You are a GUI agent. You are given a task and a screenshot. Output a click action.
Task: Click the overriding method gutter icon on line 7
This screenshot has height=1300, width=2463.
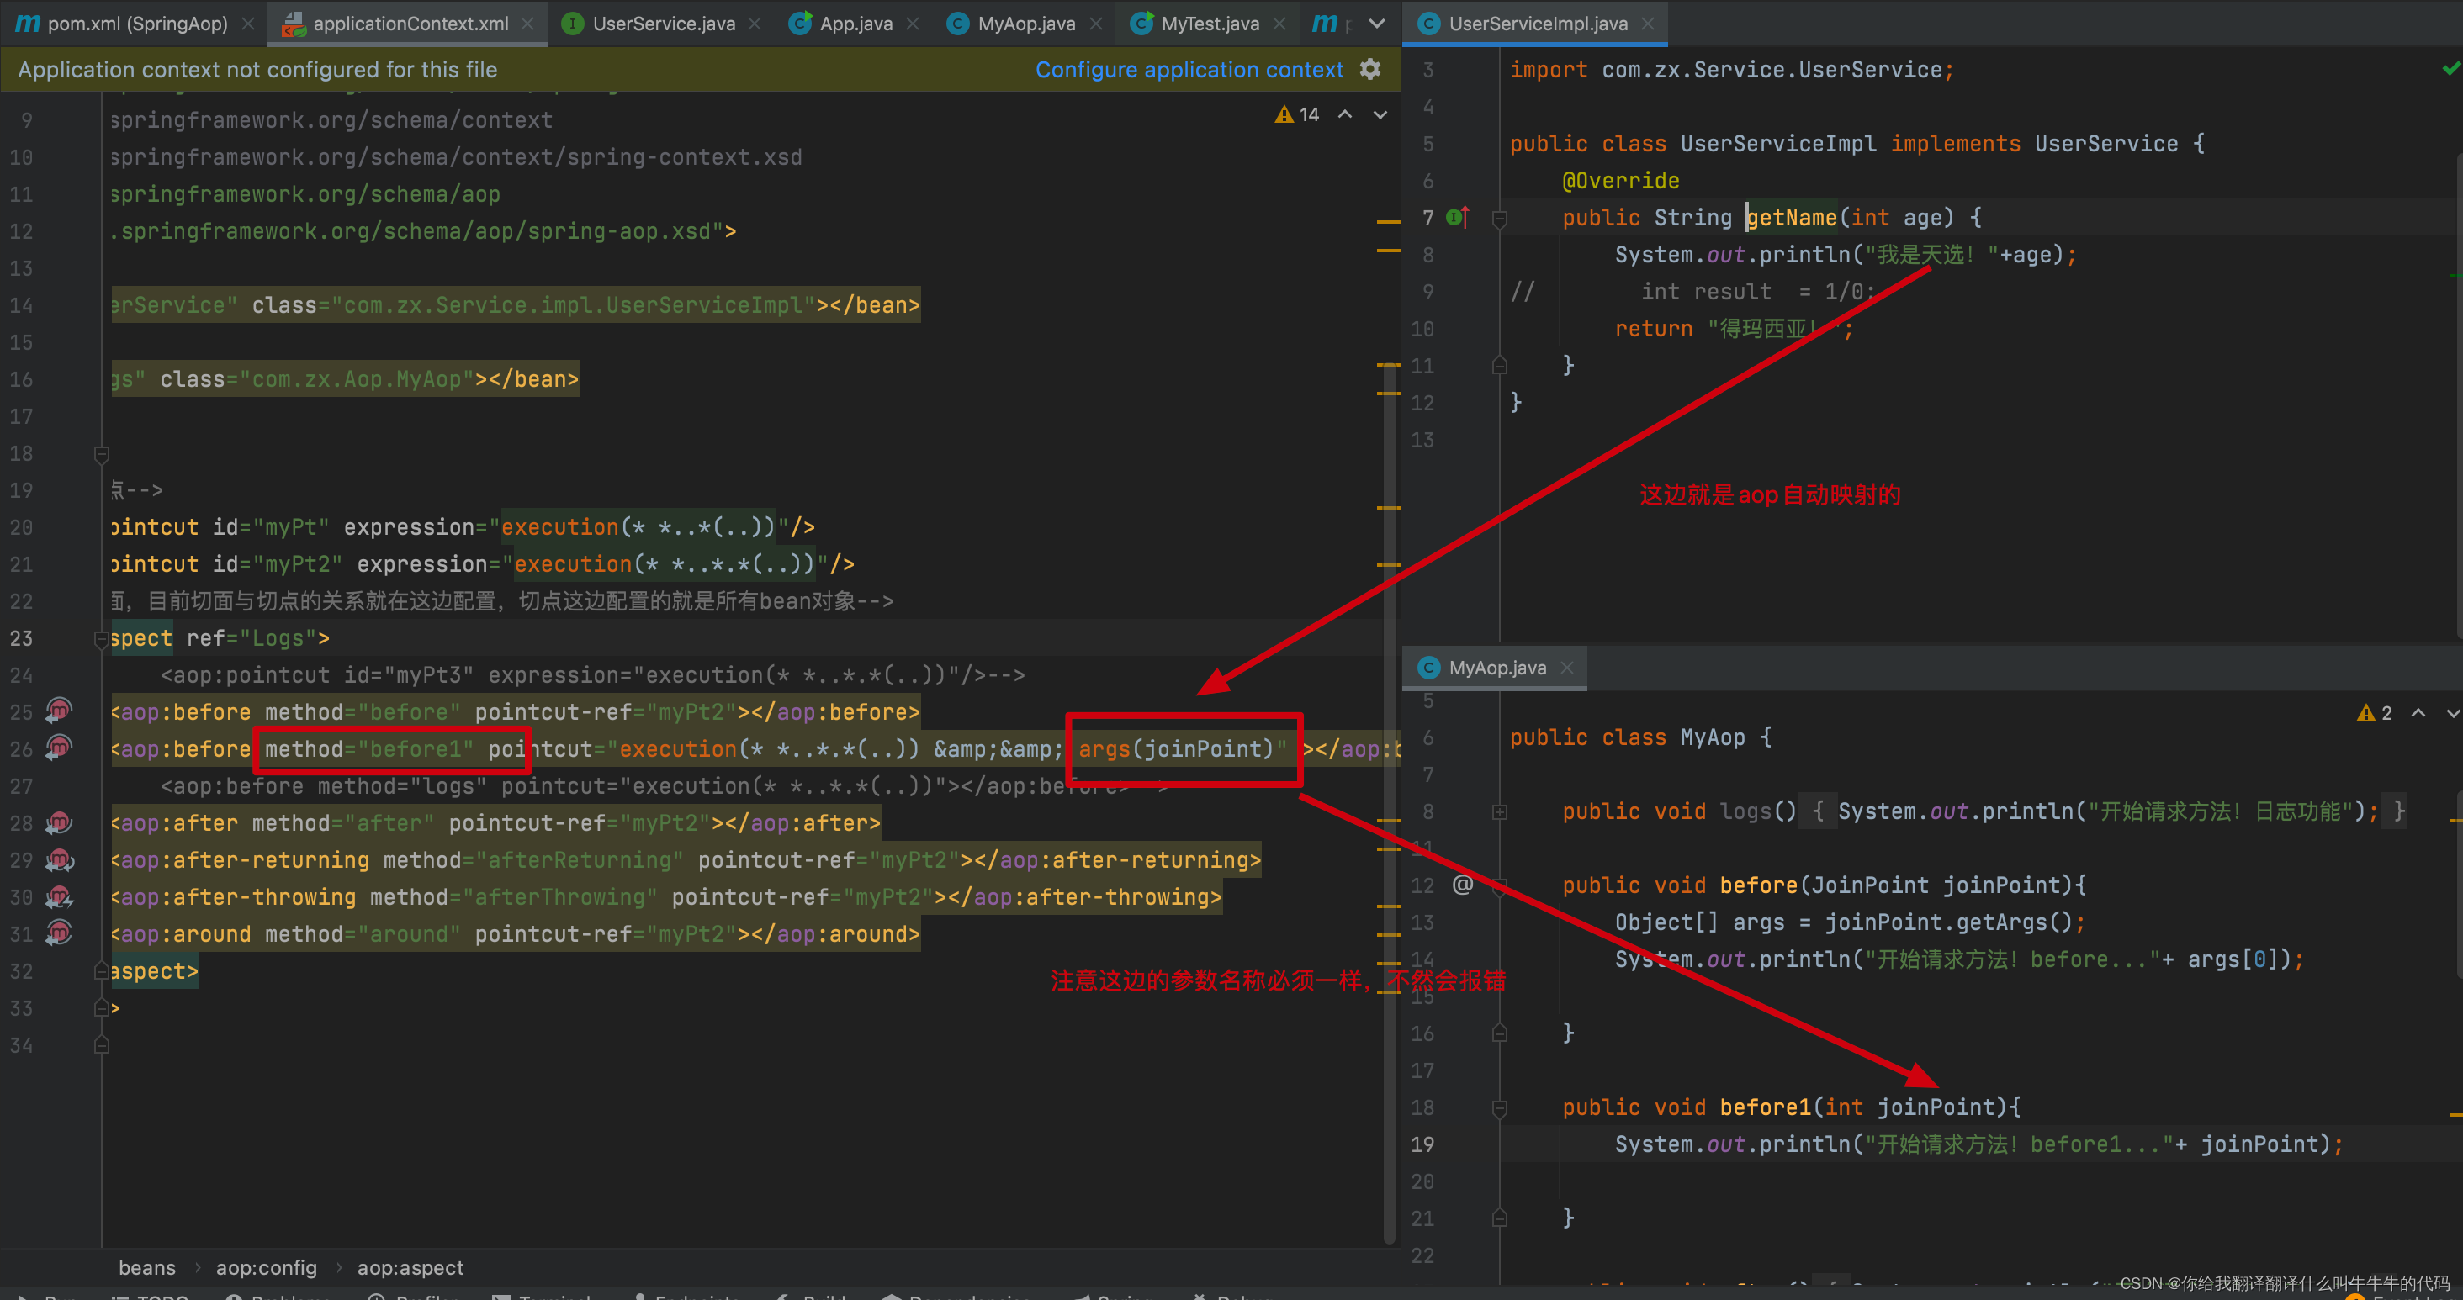point(1457,217)
